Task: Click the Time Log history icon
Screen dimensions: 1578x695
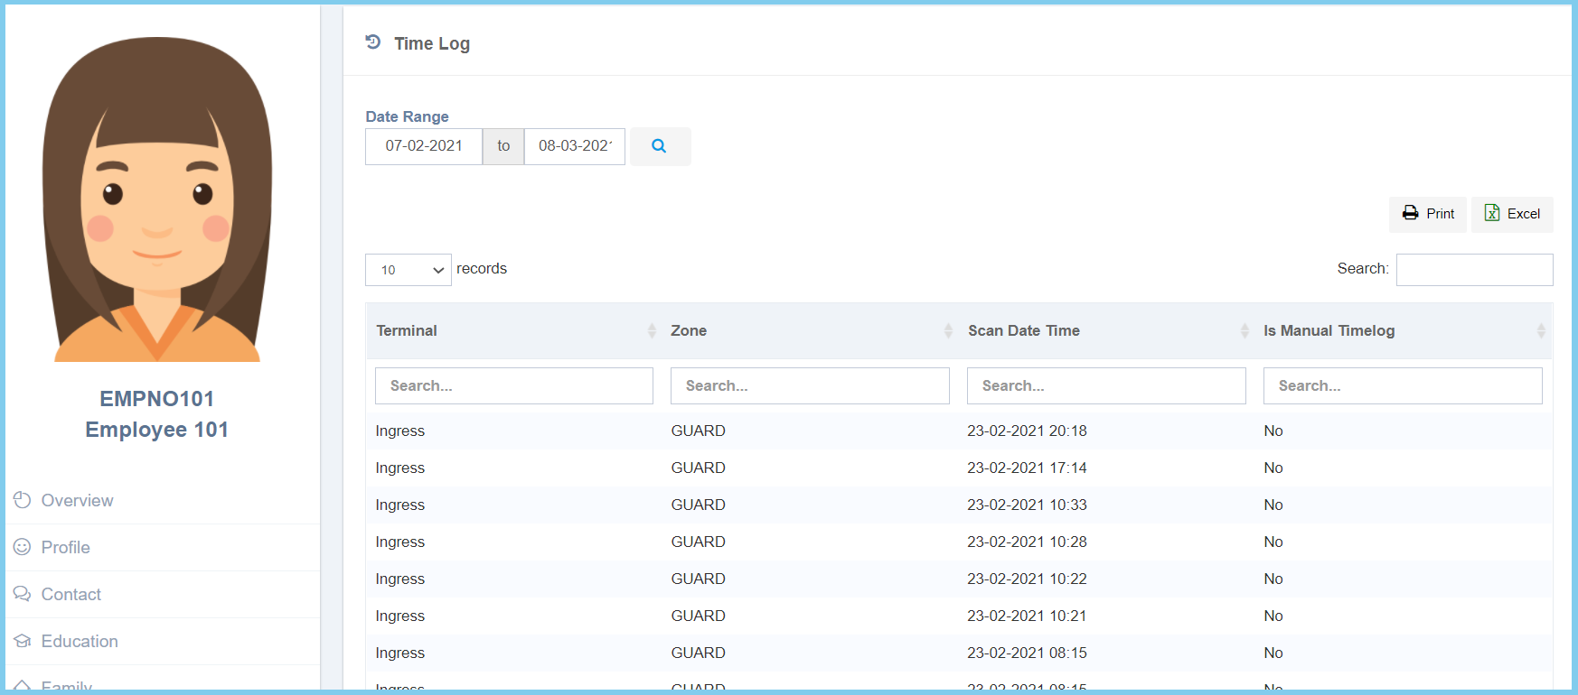Action: coord(372,42)
